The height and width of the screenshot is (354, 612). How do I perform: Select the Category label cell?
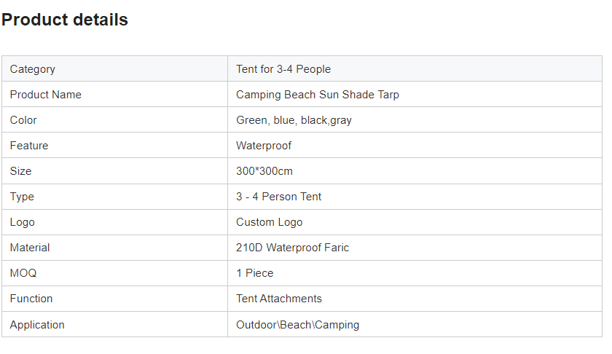[33, 69]
